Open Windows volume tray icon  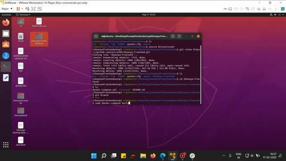(x=252, y=156)
